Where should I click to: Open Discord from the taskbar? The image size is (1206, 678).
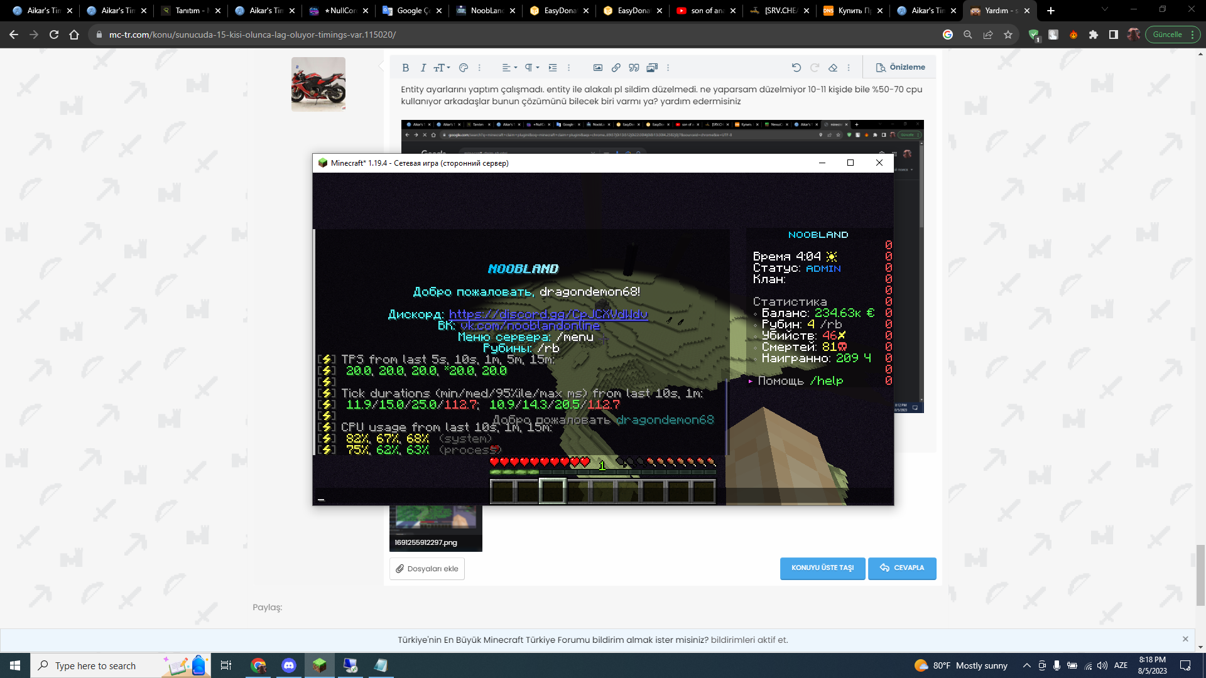tap(289, 665)
